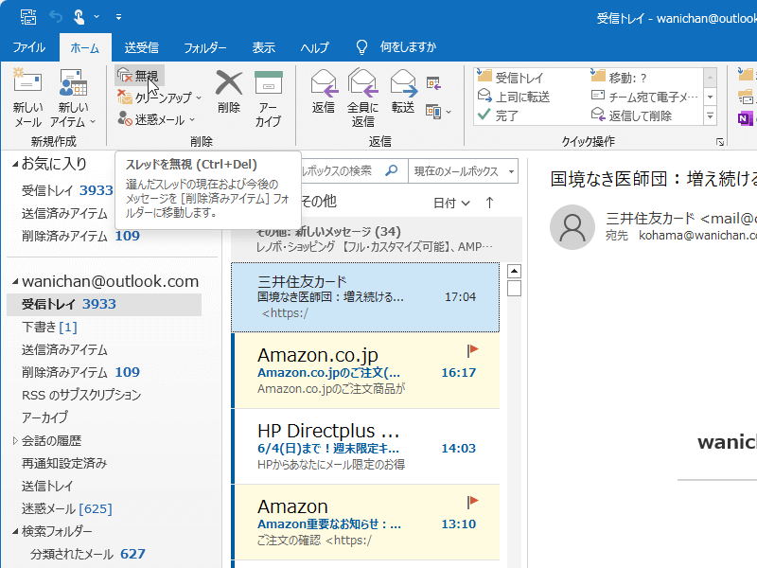Select the ホーム ribbon tab

click(x=85, y=47)
